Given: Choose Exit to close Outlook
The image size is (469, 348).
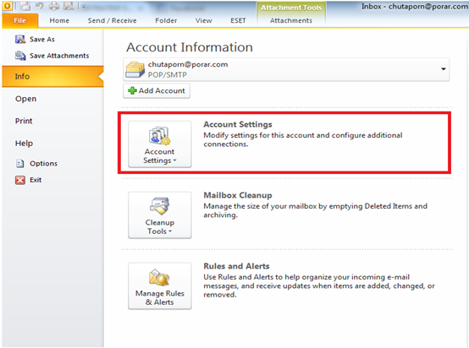Looking at the screenshot, I should tap(36, 180).
